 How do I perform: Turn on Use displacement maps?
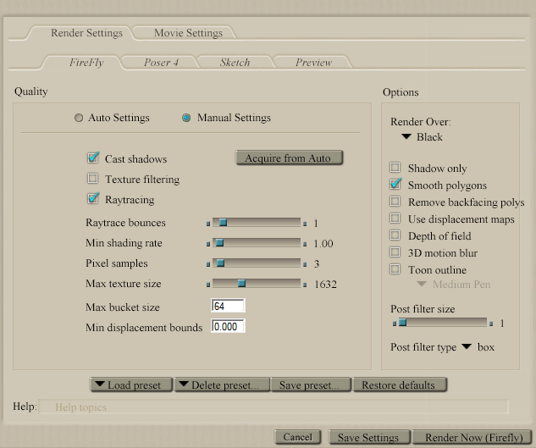tap(395, 218)
